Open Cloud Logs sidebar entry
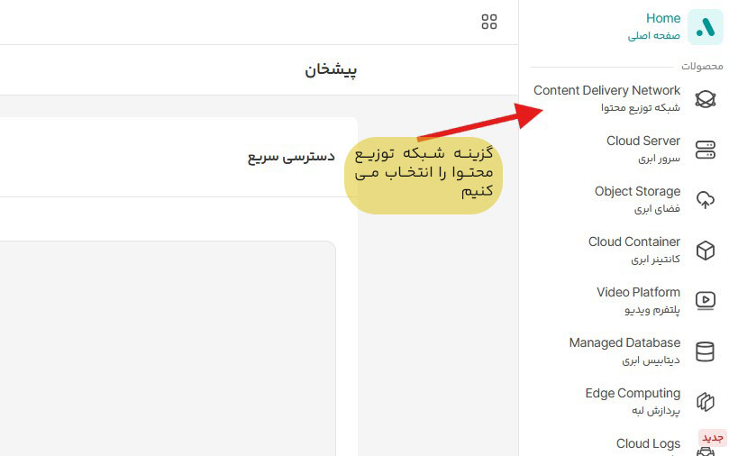The height and width of the screenshot is (456, 729). click(648, 444)
